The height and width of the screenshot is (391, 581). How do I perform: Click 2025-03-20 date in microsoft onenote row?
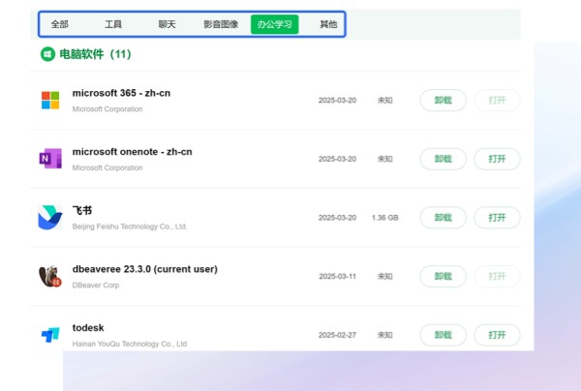[337, 159]
